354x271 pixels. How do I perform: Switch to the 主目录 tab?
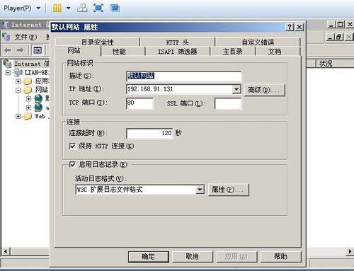[x=232, y=51]
